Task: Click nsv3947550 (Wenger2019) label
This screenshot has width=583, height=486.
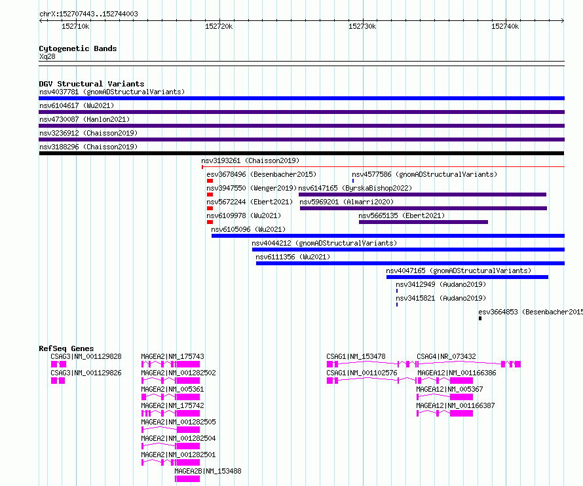Action: pyautogui.click(x=252, y=188)
